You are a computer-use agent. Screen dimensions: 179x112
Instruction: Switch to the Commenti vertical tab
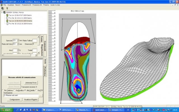[x=45, y=46]
